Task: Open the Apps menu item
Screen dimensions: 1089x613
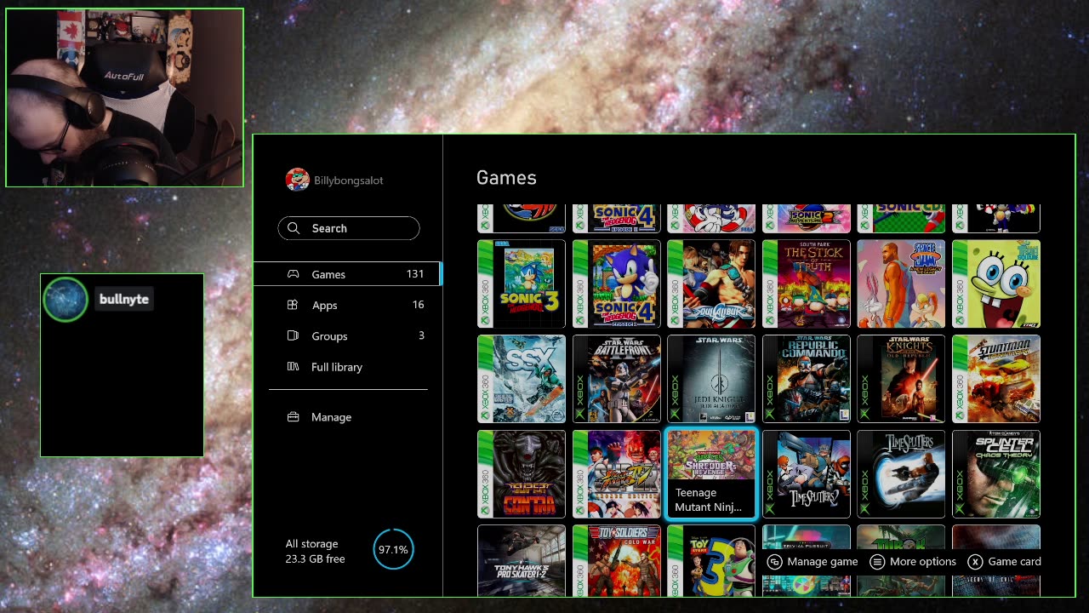Action: 347,305
